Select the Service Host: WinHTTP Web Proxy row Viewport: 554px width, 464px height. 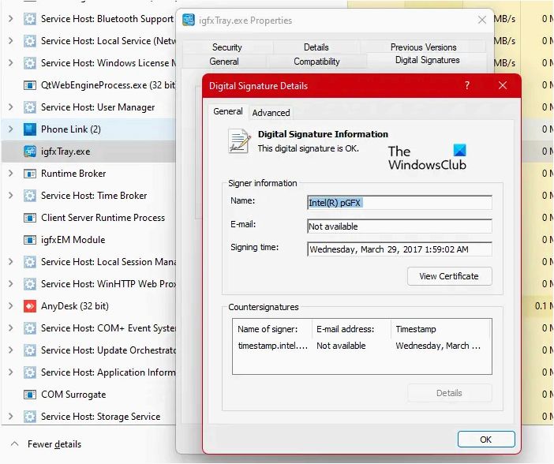pos(88,284)
